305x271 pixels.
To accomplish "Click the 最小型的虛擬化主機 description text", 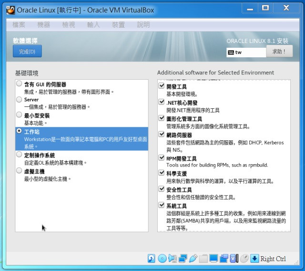I will (48, 179).
